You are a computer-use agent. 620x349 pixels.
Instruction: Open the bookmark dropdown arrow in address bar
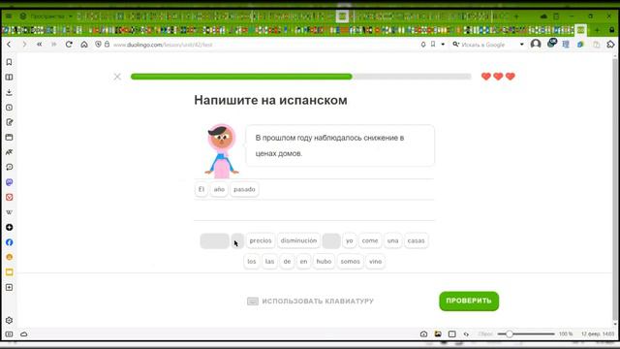tap(443, 45)
